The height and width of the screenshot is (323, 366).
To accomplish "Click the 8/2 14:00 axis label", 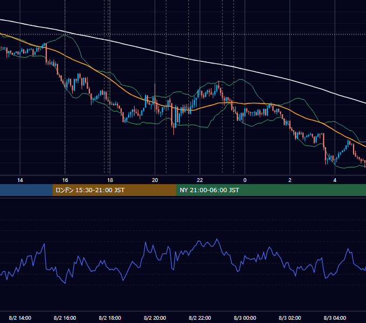I will (20, 318).
